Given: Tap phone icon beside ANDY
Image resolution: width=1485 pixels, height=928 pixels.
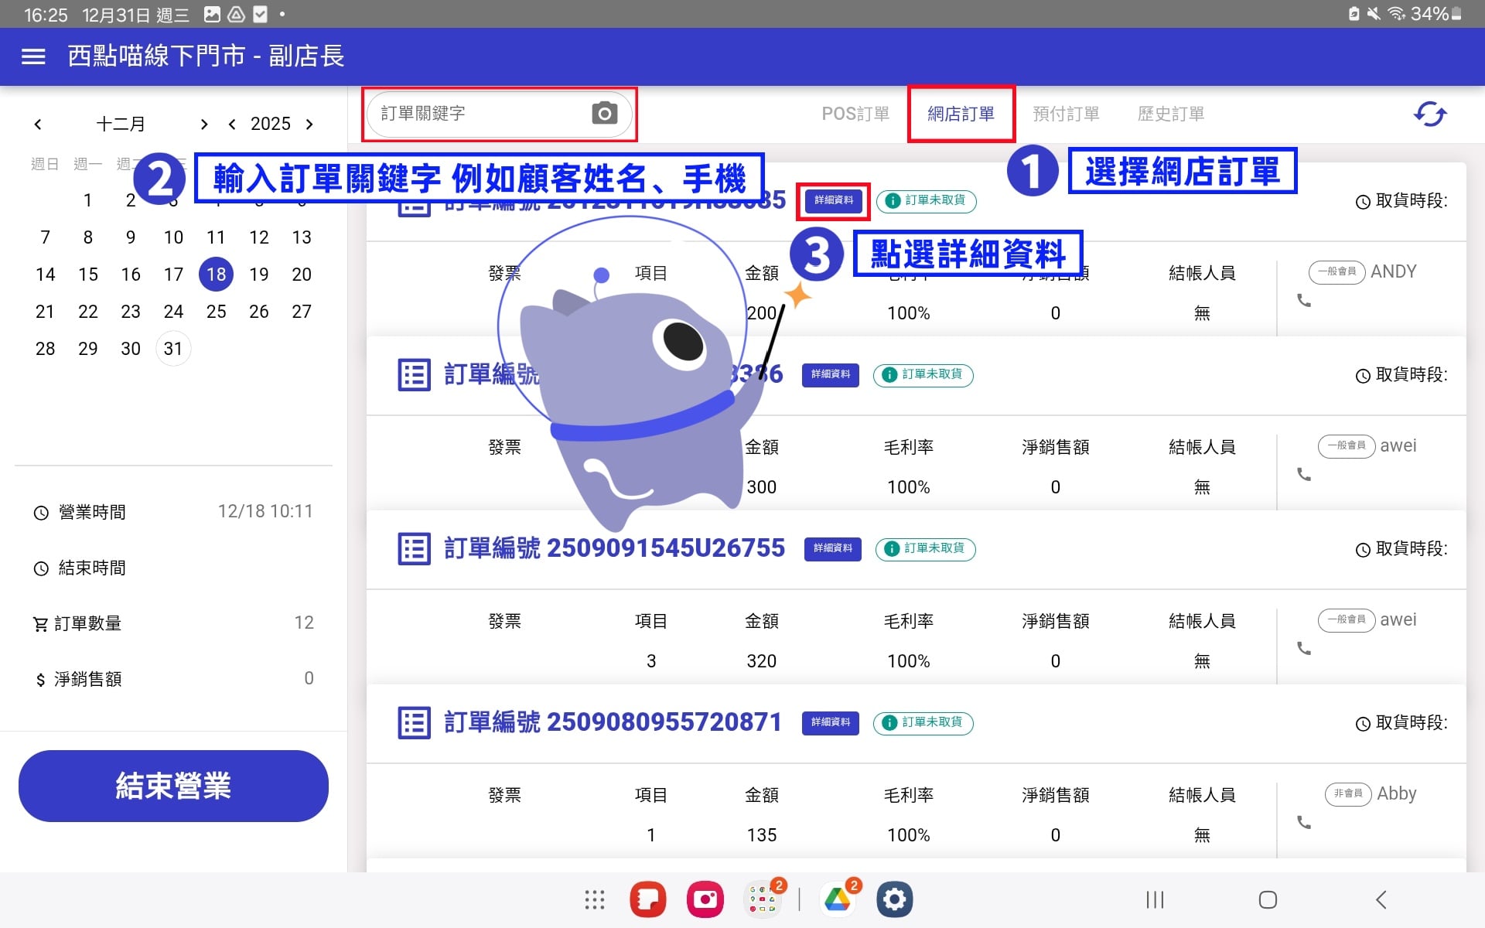Looking at the screenshot, I should pos(1304,300).
